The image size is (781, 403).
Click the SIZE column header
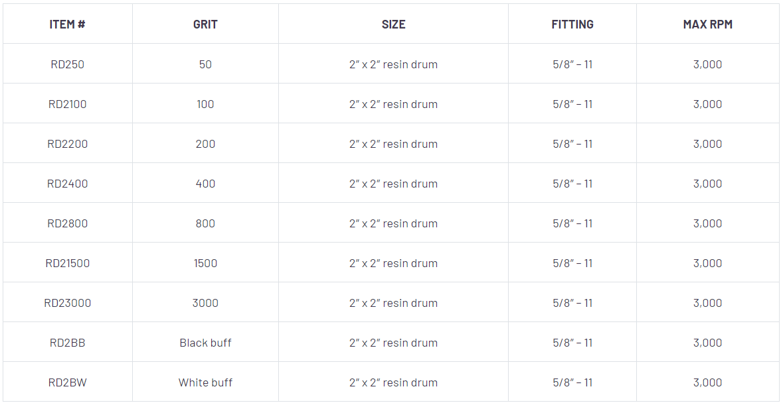click(393, 25)
